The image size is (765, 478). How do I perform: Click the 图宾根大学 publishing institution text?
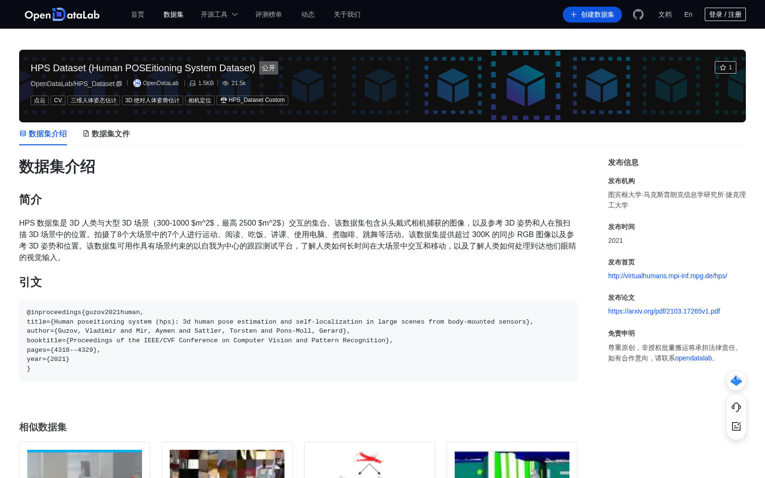click(x=677, y=200)
